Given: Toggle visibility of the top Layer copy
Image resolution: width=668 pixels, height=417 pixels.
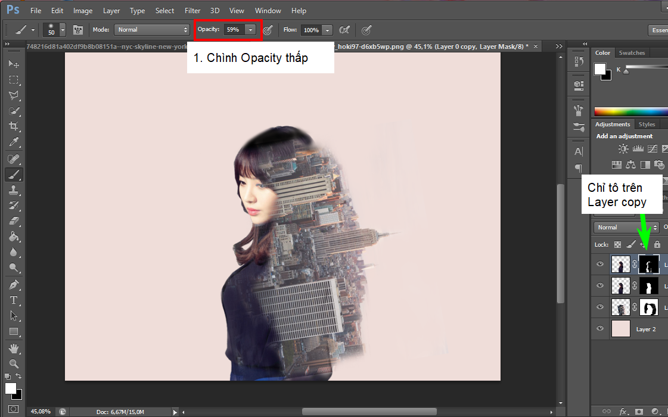Looking at the screenshot, I should 600,264.
